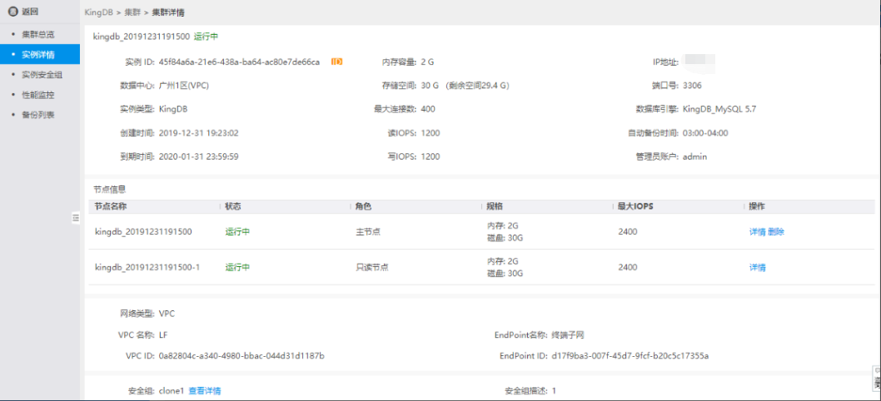Collapse the sidebar using the handle icon
Screen dimensions: 881x401
click(x=75, y=217)
